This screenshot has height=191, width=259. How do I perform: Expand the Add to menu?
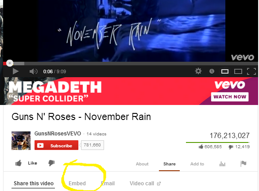[197, 164]
